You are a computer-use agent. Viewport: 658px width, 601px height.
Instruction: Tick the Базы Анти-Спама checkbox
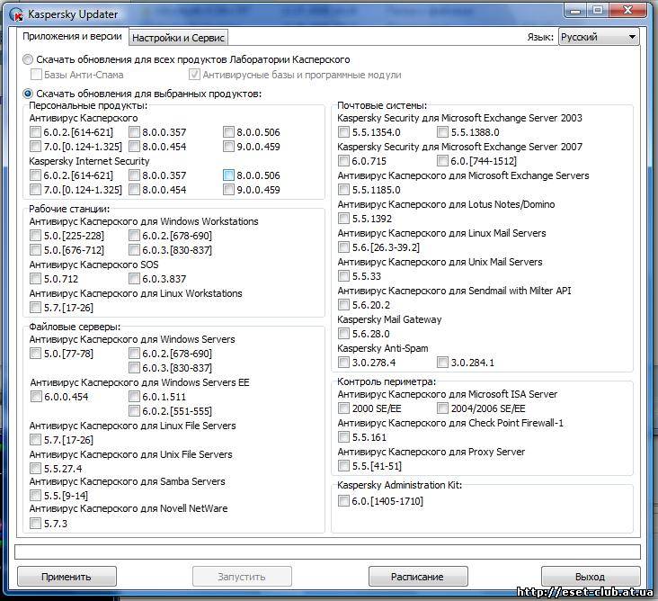click(x=36, y=75)
